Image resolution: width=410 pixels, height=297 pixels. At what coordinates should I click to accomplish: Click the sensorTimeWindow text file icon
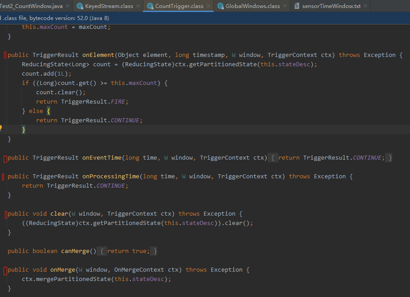tap(297, 6)
